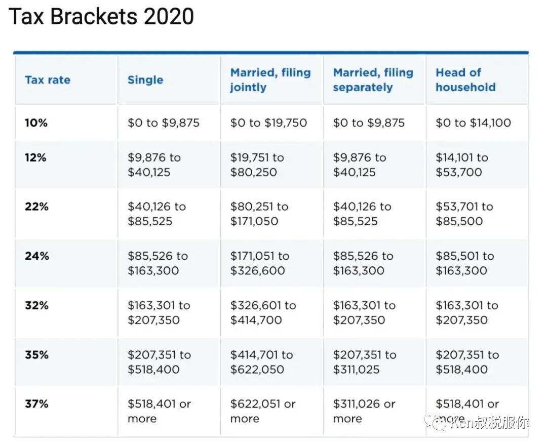547x447 pixels.
Task: Select the "Tax rate" column header
Action: [48, 80]
